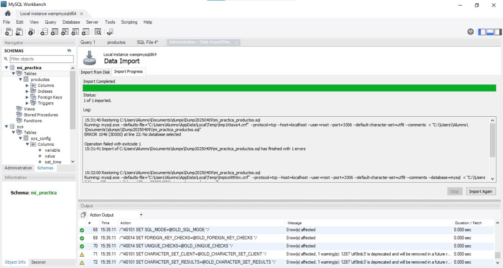Image resolution: width=503 pixels, height=268 pixels.
Task: Click the variable column diamond icon
Action: point(40,150)
